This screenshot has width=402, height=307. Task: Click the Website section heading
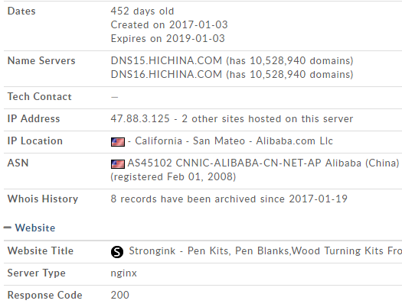pyautogui.click(x=35, y=228)
